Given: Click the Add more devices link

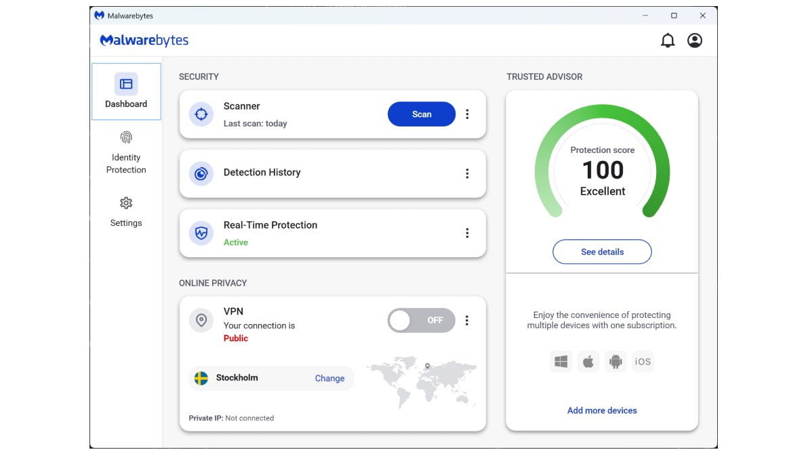Looking at the screenshot, I should point(602,410).
